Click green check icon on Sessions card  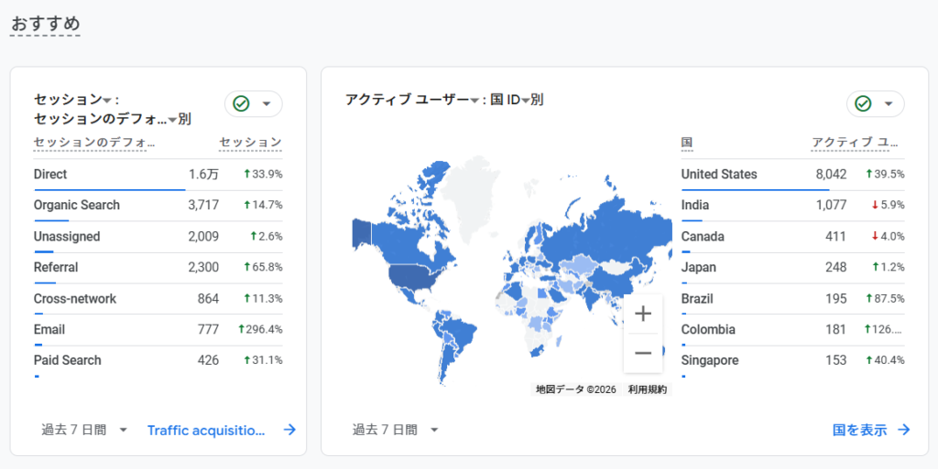click(x=241, y=104)
